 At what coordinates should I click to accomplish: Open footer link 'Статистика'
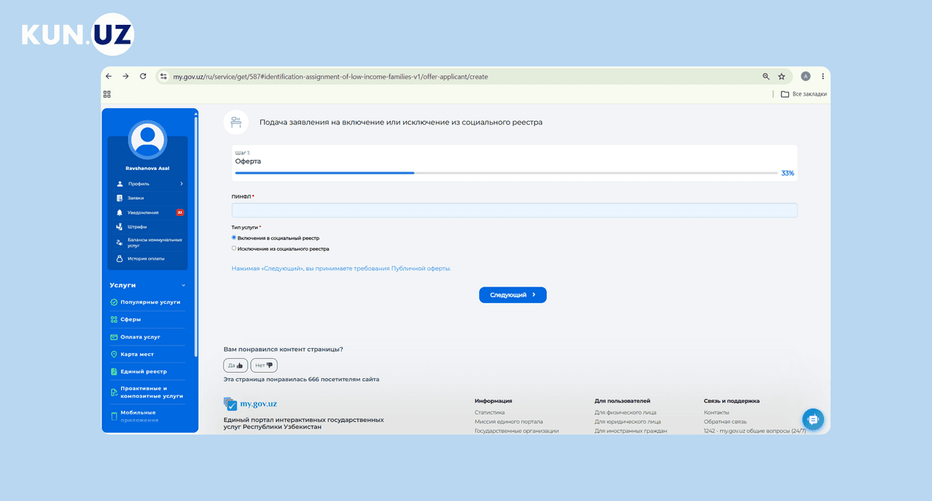coord(490,412)
